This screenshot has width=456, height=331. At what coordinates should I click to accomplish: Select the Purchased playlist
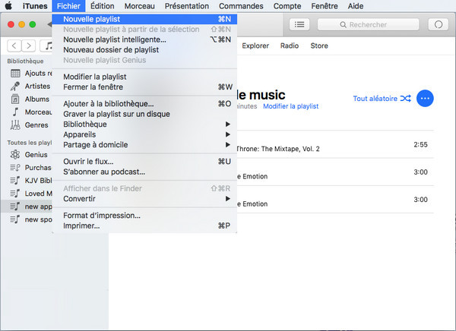coord(30,168)
